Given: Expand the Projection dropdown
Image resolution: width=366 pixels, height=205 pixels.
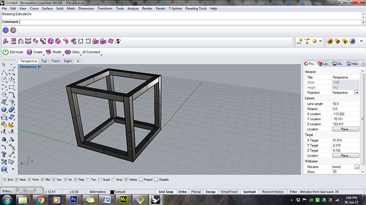Looking at the screenshot, I should (357, 92).
